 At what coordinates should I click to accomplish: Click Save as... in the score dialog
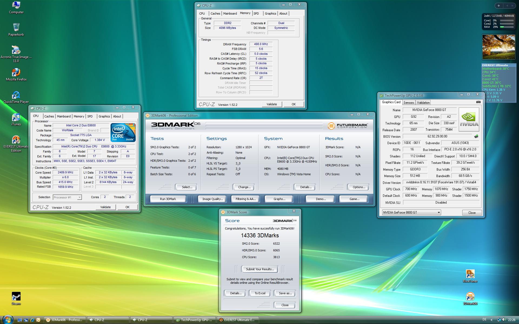pos(285,293)
